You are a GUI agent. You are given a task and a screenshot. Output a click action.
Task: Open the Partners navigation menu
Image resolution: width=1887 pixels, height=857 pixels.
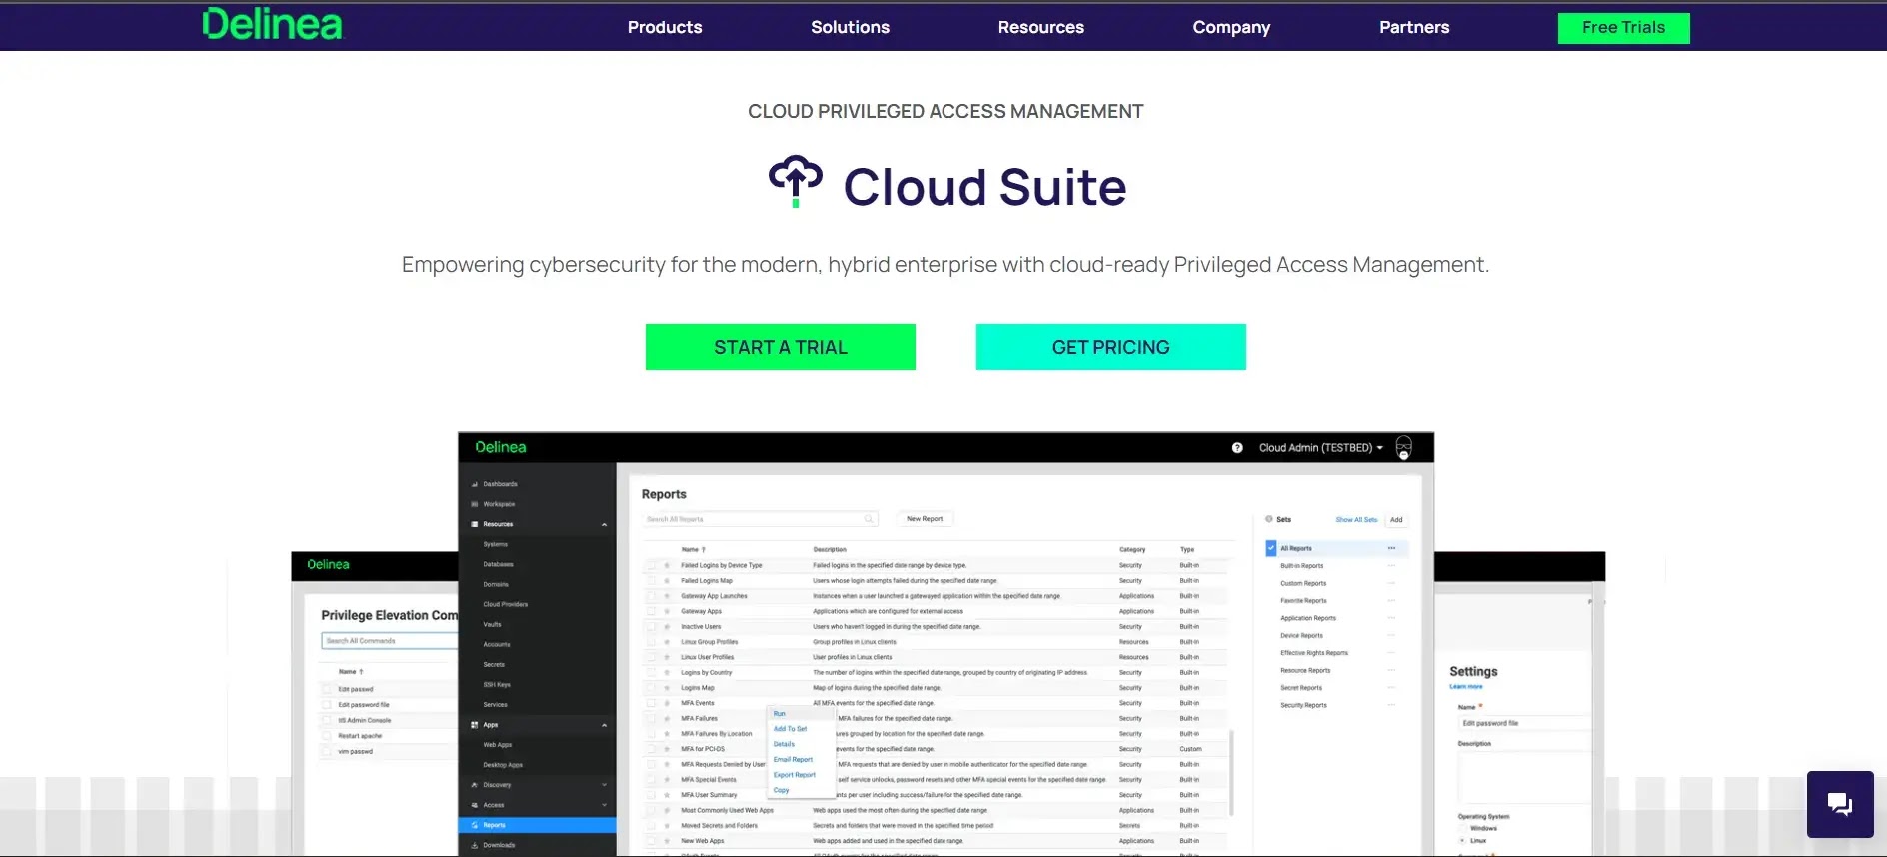pyautogui.click(x=1414, y=27)
